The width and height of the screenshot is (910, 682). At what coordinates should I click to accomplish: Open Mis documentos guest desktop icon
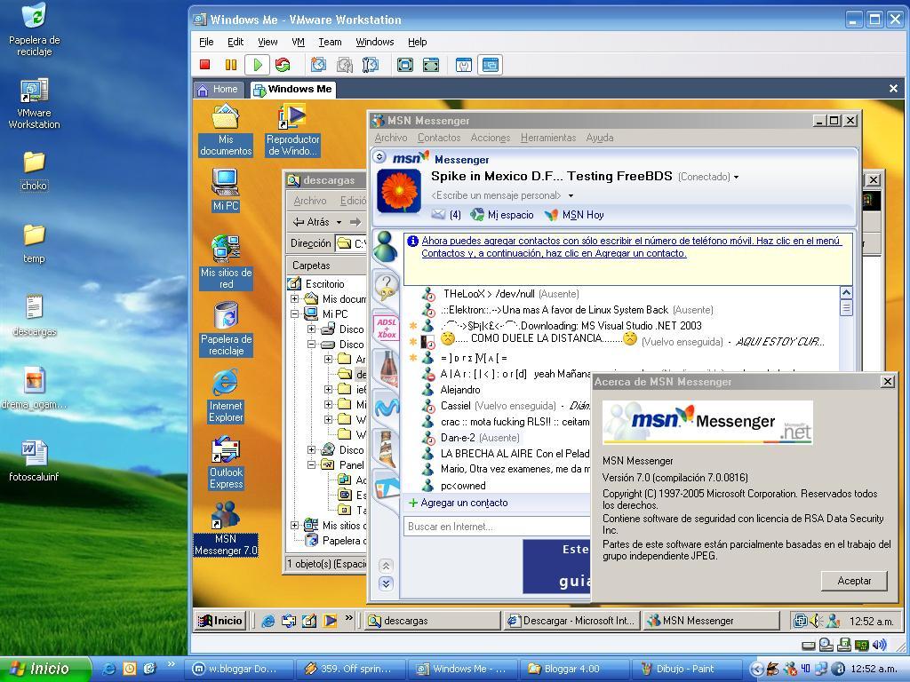click(226, 131)
